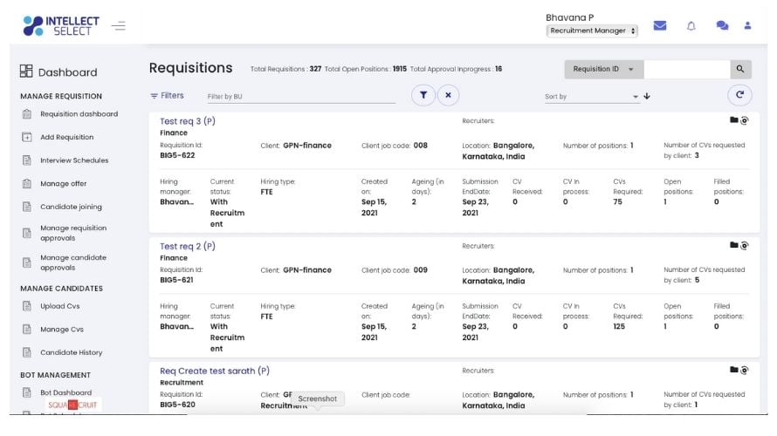Expand the Filters panel
This screenshot has width=777, height=436.
(167, 95)
